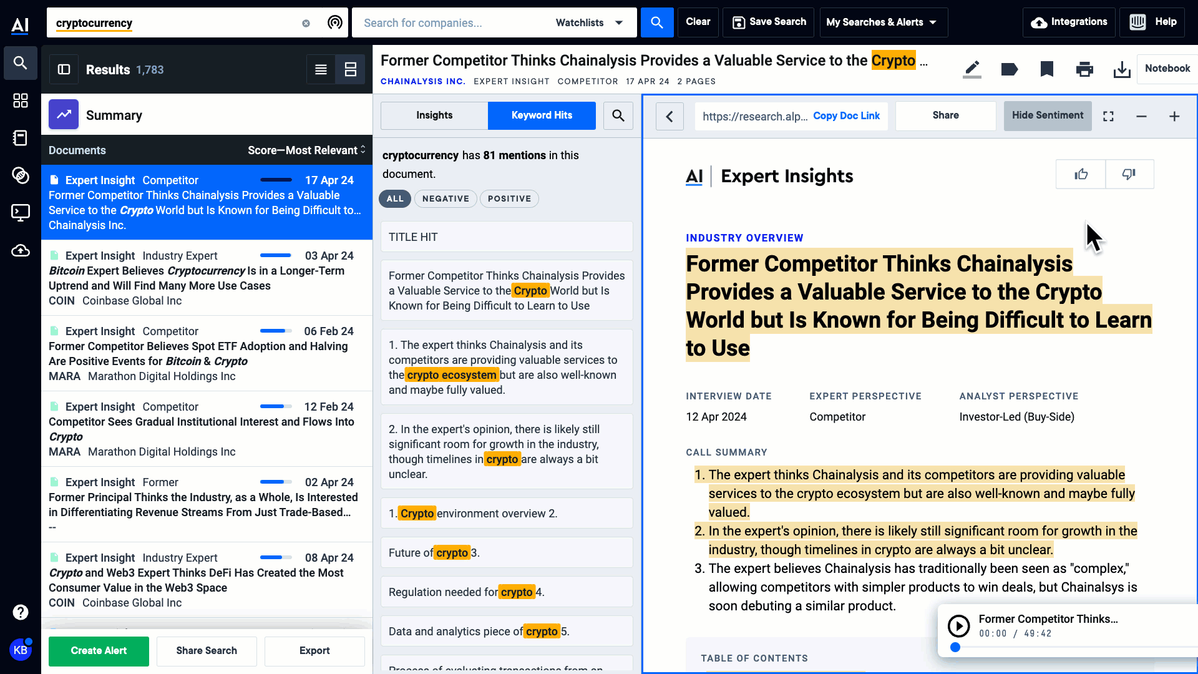Click the Clear button

[698, 22]
